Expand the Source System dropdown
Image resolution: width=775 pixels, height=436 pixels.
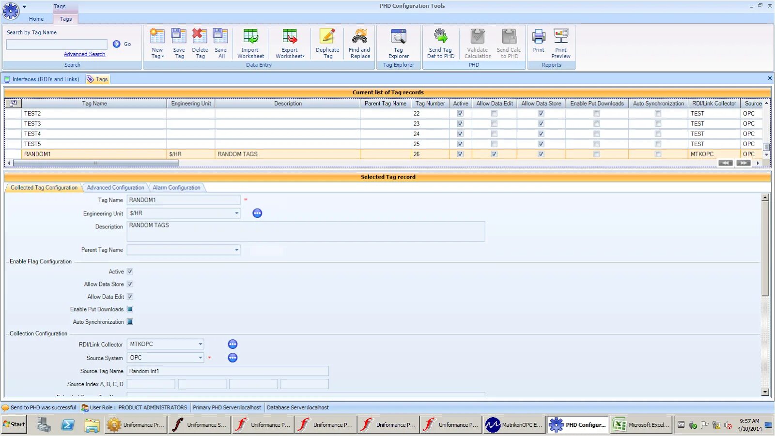point(200,358)
